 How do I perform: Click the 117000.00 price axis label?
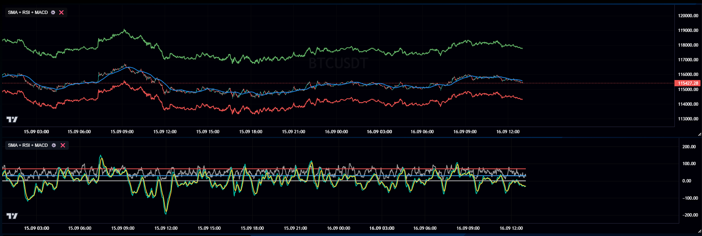coord(688,60)
